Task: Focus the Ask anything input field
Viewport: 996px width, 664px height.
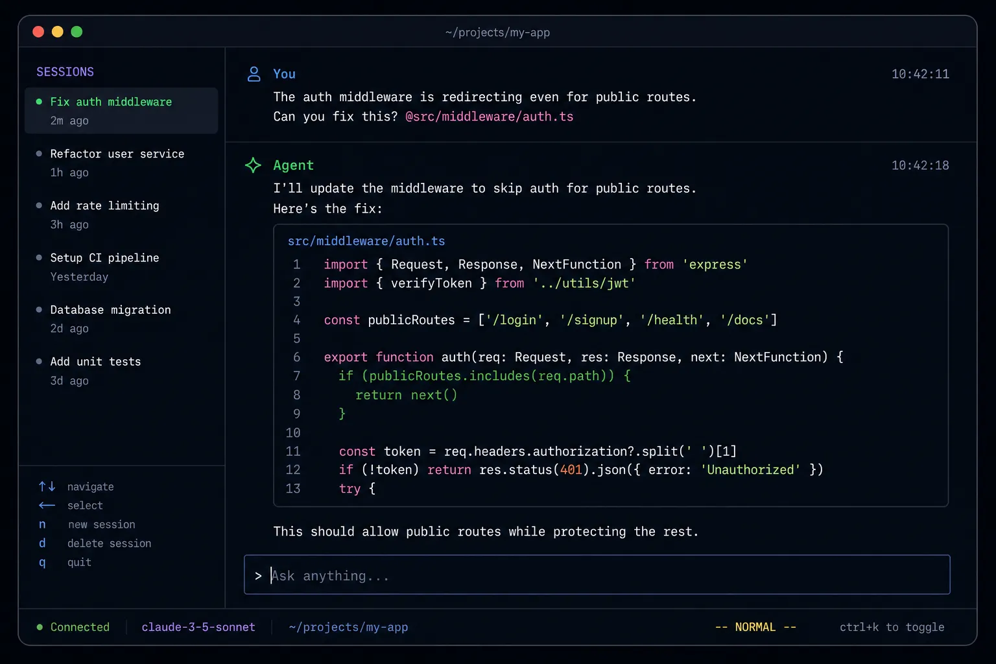Action: click(597, 575)
